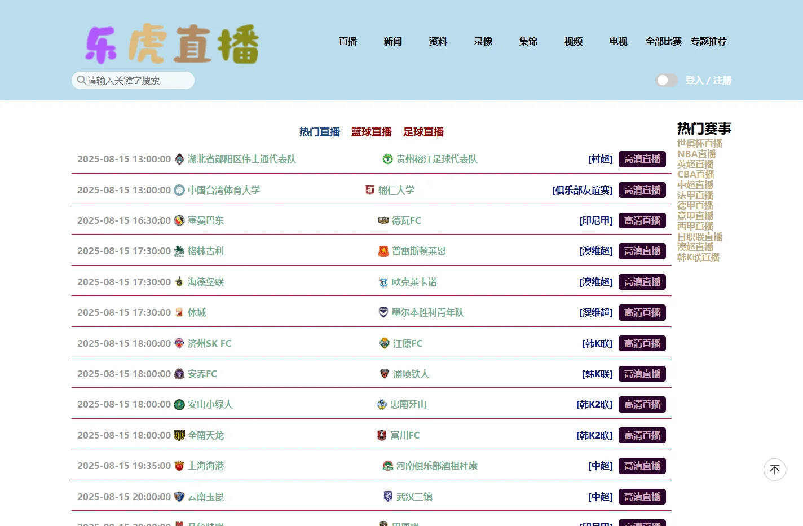Click 高清直播 for the 全南天龙 match
Image resolution: width=803 pixels, height=526 pixels.
tap(642, 435)
